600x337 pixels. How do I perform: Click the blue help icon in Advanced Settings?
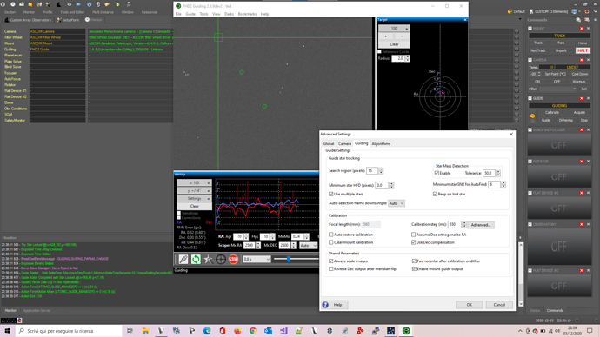[325, 305]
